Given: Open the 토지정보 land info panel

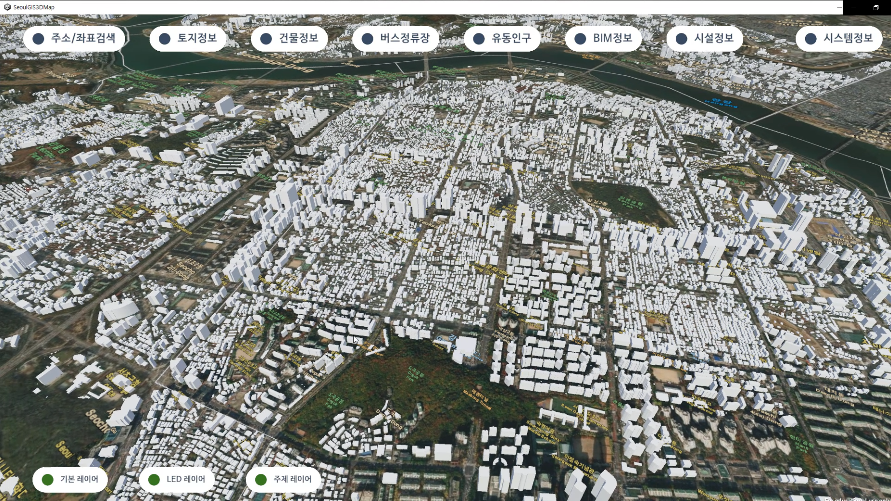Looking at the screenshot, I should (x=188, y=39).
